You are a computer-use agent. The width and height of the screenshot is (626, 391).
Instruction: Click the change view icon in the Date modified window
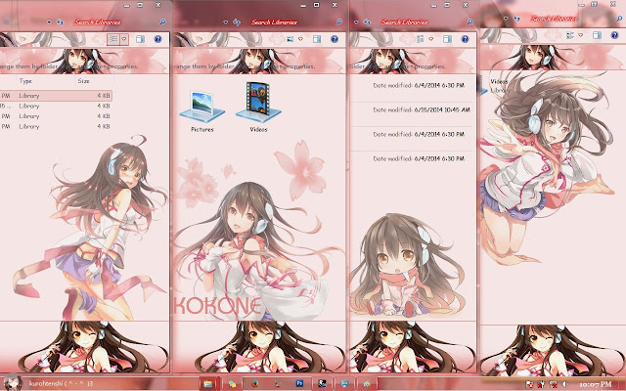(420, 39)
